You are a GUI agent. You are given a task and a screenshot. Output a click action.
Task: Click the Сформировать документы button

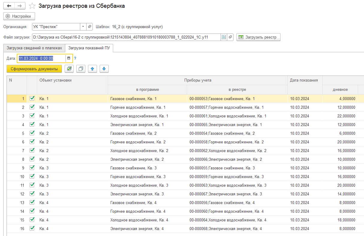click(x=34, y=69)
